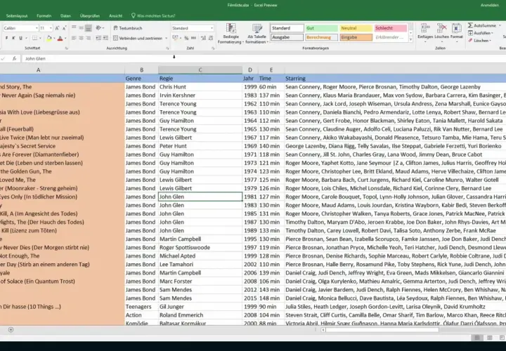The image size is (506, 351).
Task: Open Als Tabelle formatieren menu
Action: click(x=257, y=34)
